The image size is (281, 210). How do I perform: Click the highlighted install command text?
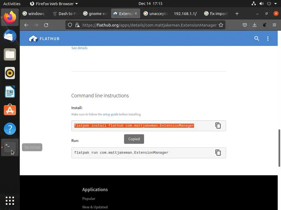point(134,126)
